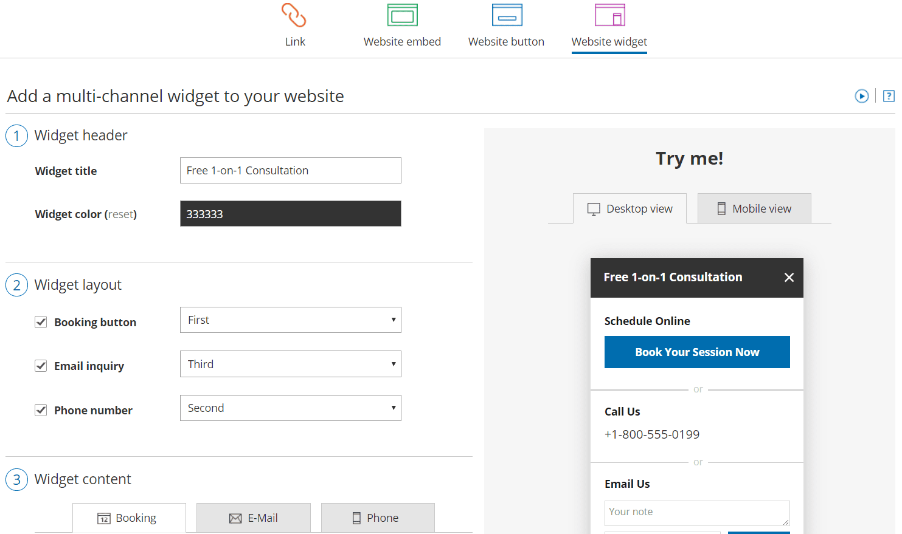Open the Booking button position dropdown
The width and height of the screenshot is (902, 534).
pyautogui.click(x=290, y=320)
